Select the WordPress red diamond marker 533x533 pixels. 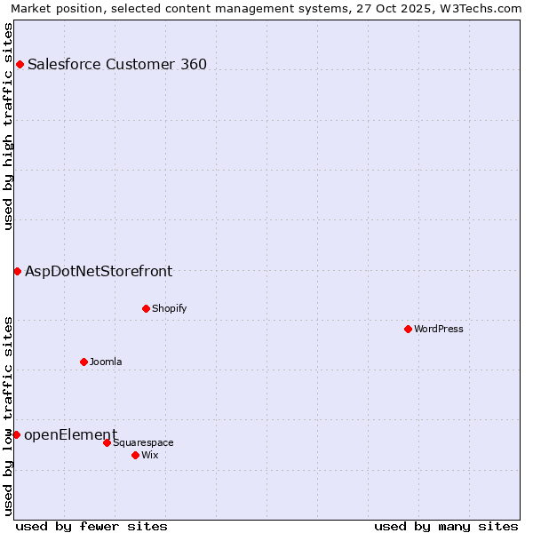408,329
